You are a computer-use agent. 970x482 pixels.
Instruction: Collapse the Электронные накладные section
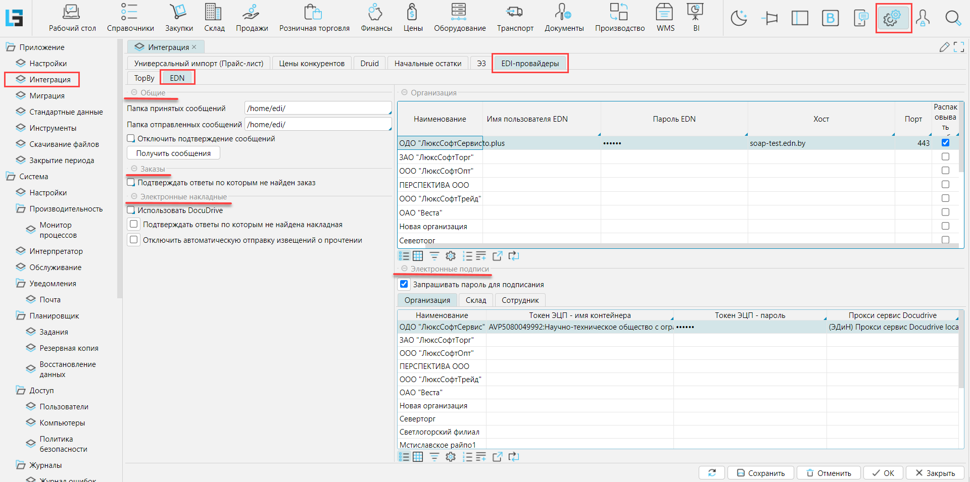coord(134,197)
